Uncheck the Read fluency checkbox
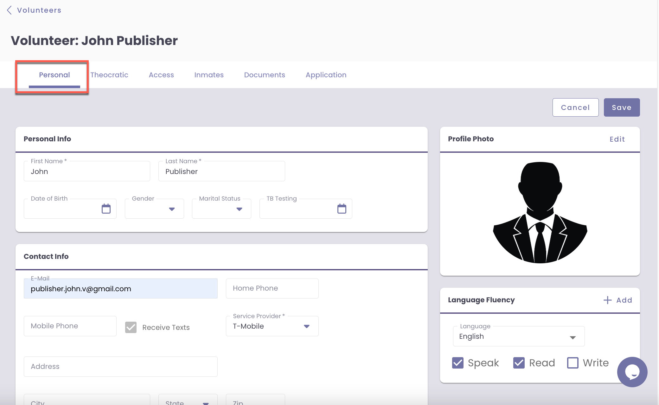The image size is (659, 405). tap(519, 363)
